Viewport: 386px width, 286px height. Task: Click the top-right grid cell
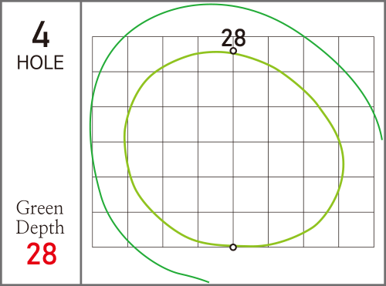point(357,54)
